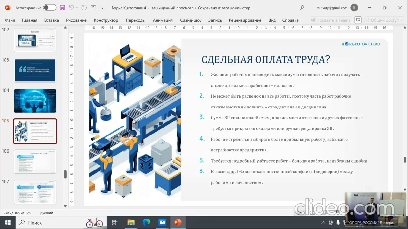Open Windows Start menu
This screenshot has width=408, height=229.
coord(8,223)
